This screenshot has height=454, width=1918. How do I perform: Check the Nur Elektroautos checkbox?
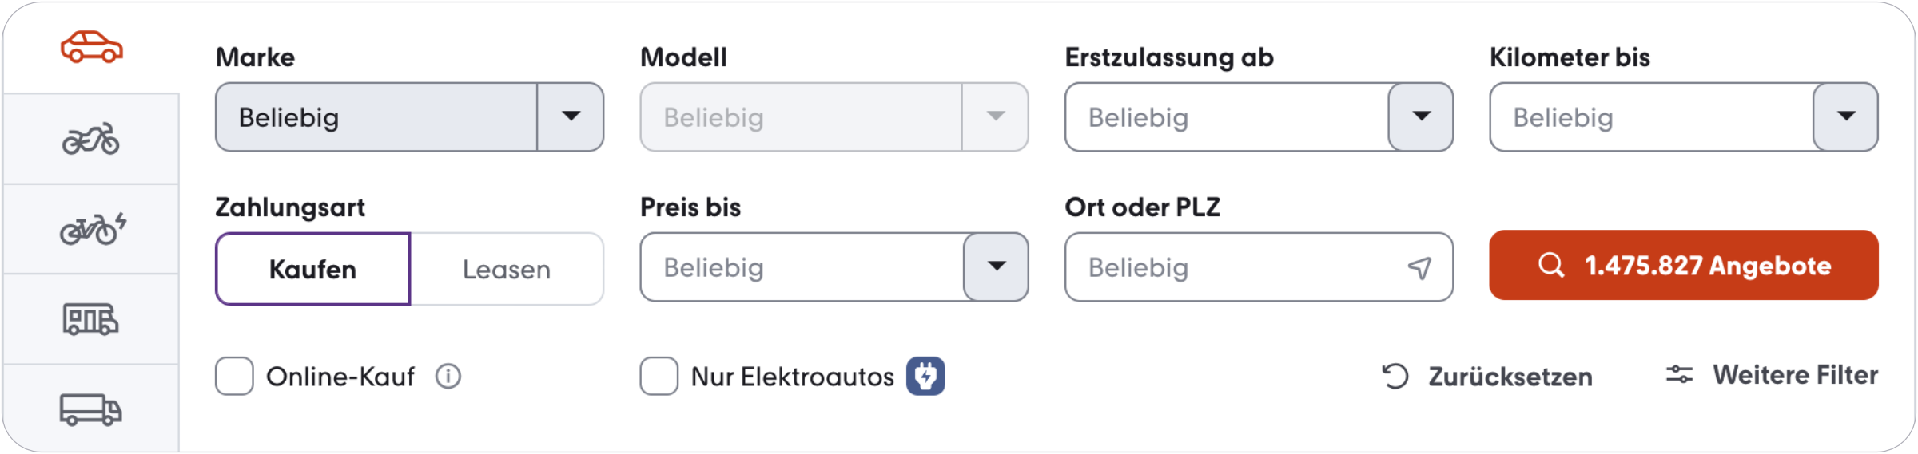click(659, 377)
